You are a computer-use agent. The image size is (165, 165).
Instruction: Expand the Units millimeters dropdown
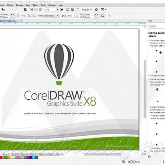tap(58, 16)
